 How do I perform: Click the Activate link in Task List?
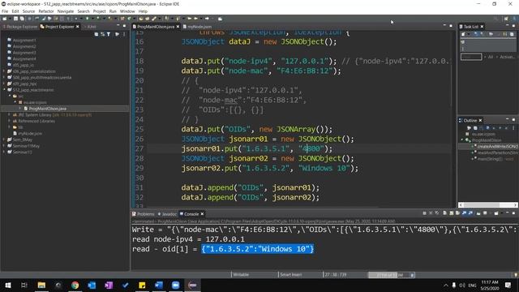pos(508,57)
